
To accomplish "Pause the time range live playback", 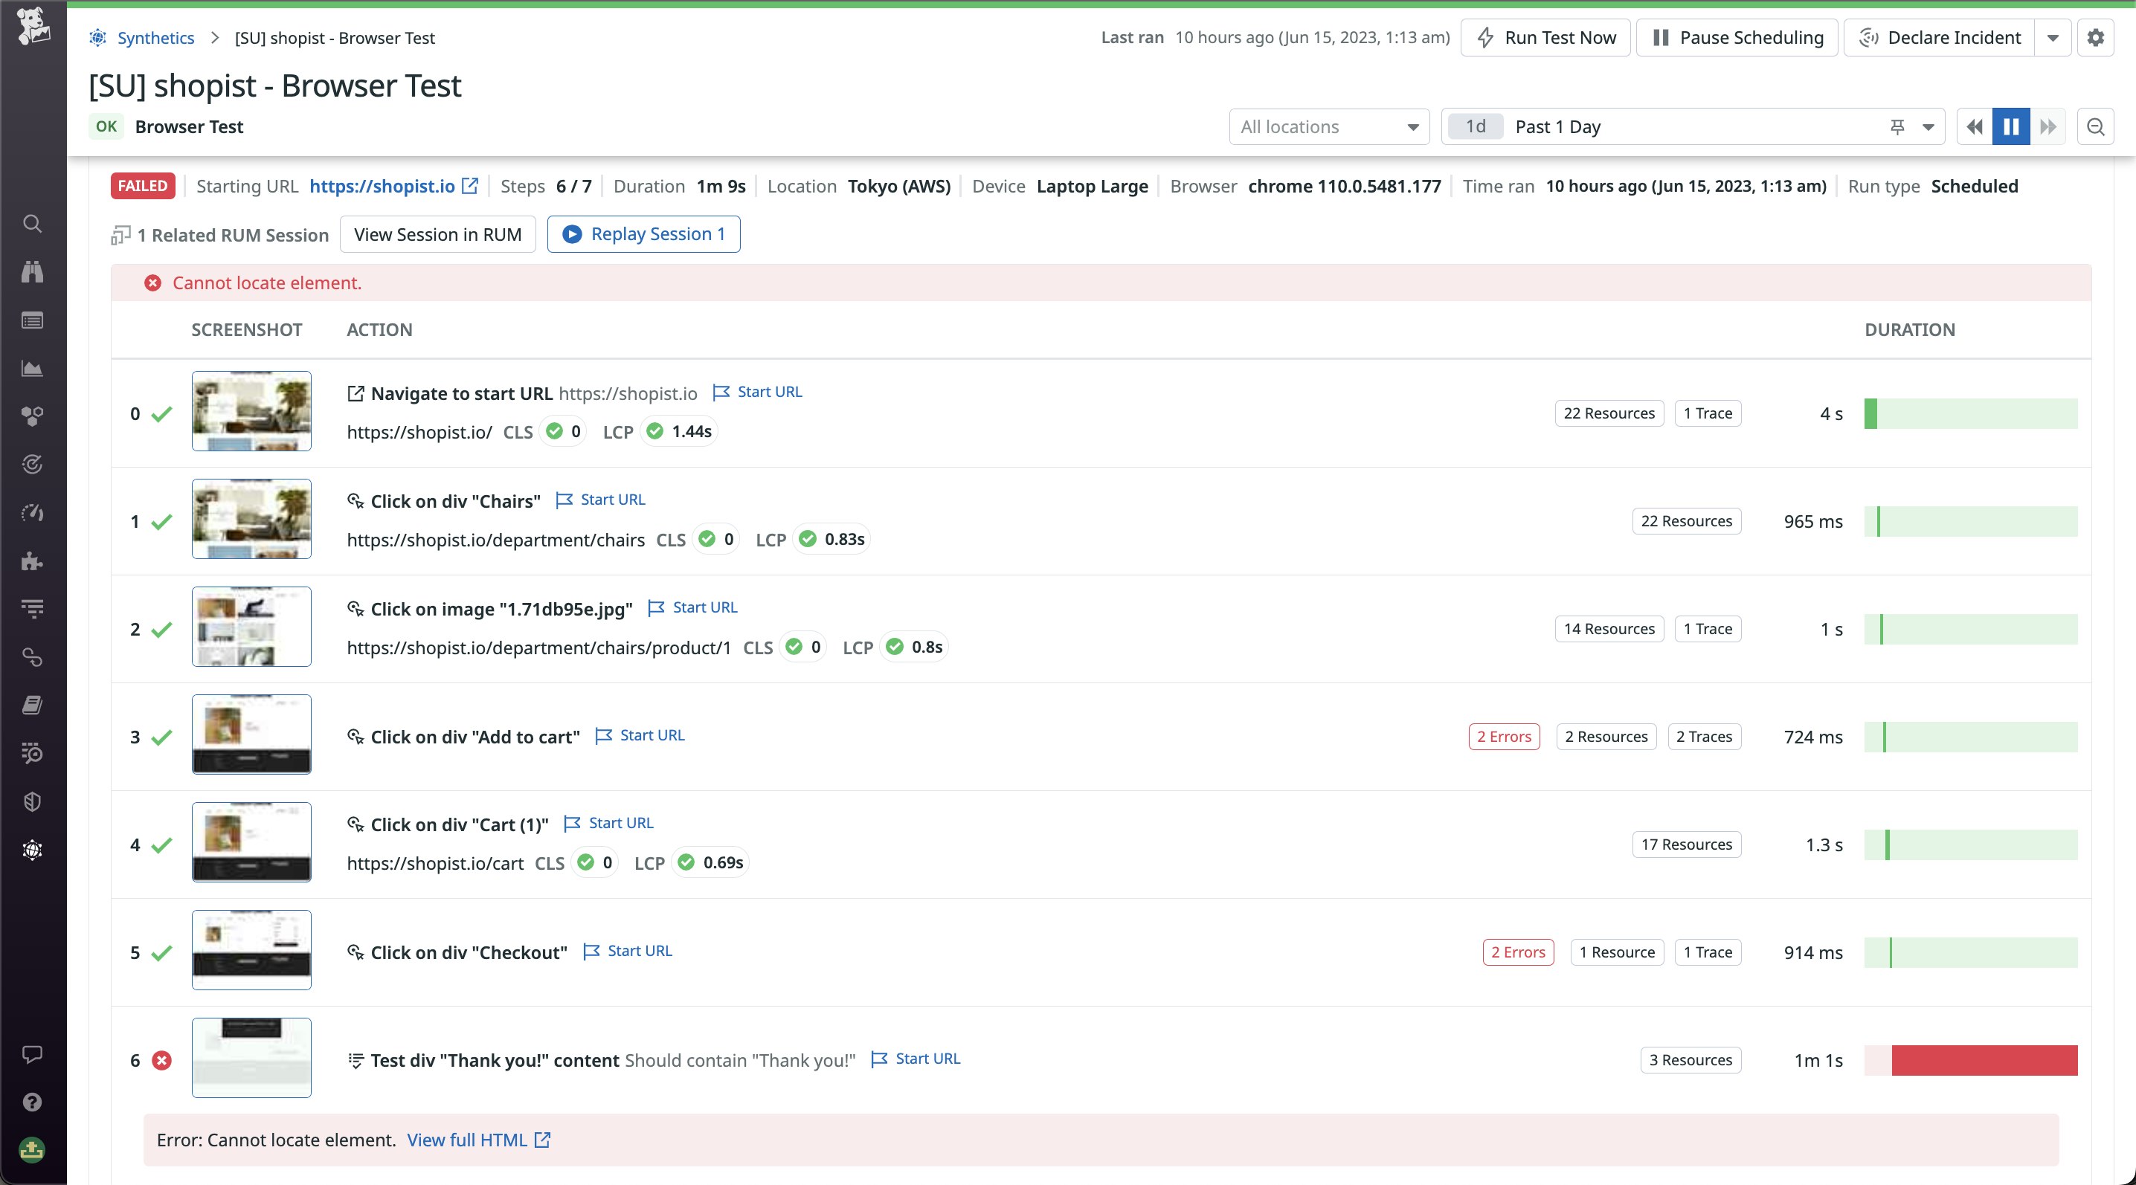I will click(x=2011, y=127).
